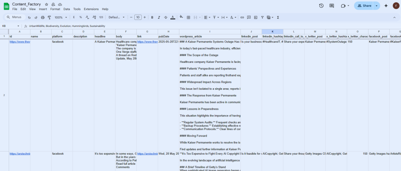The image size is (401, 171).
Task: Open the fill color picker
Action: [181, 17]
